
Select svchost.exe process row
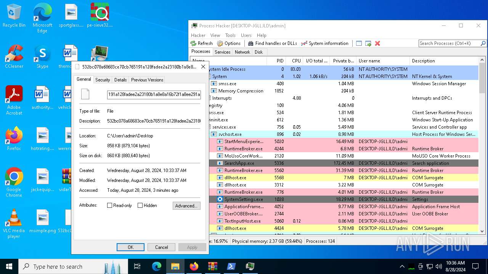[344, 134]
